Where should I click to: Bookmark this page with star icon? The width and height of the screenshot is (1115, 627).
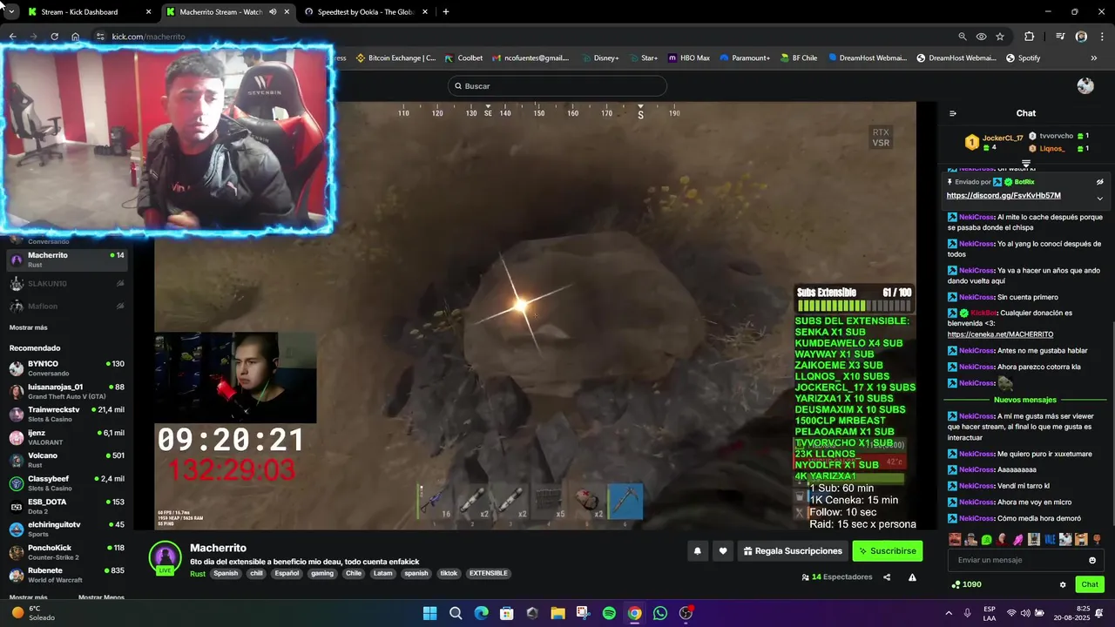(1000, 37)
